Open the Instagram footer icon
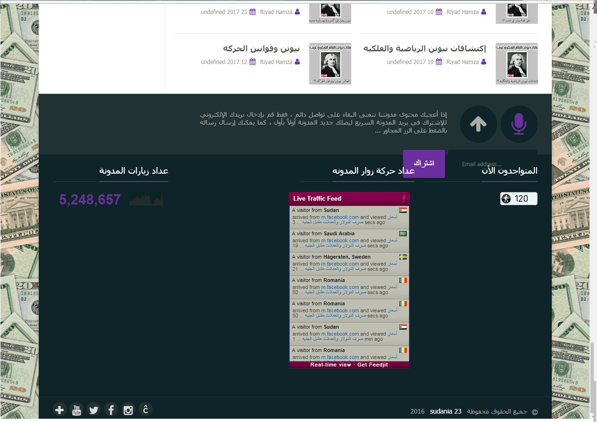Image resolution: width=597 pixels, height=422 pixels. 128,410
